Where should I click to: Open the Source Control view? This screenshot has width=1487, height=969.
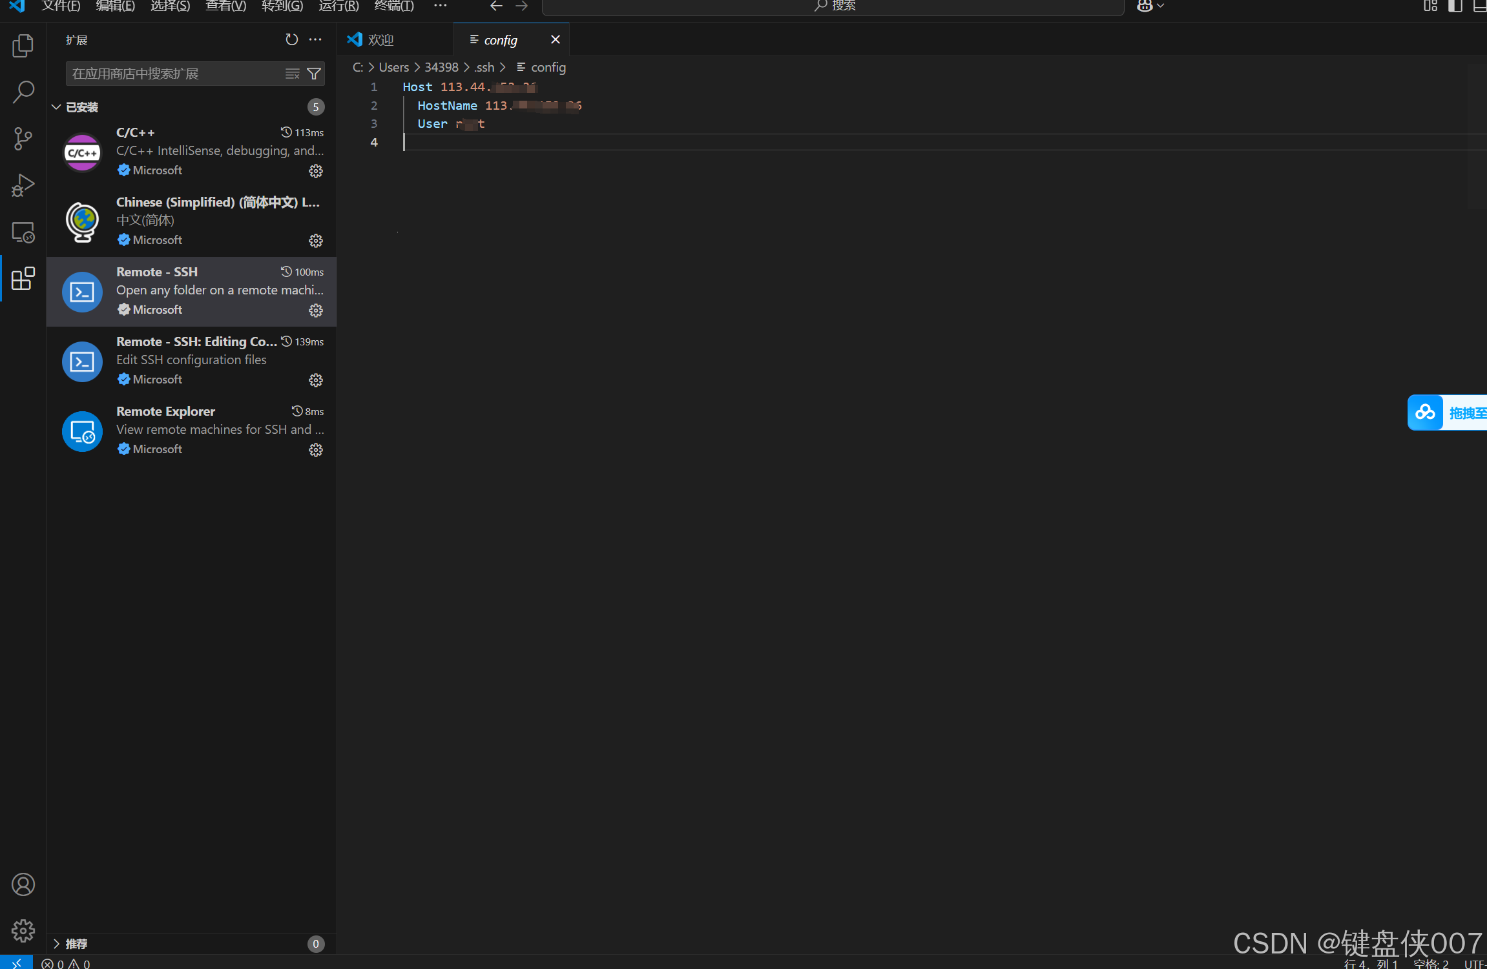tap(23, 139)
